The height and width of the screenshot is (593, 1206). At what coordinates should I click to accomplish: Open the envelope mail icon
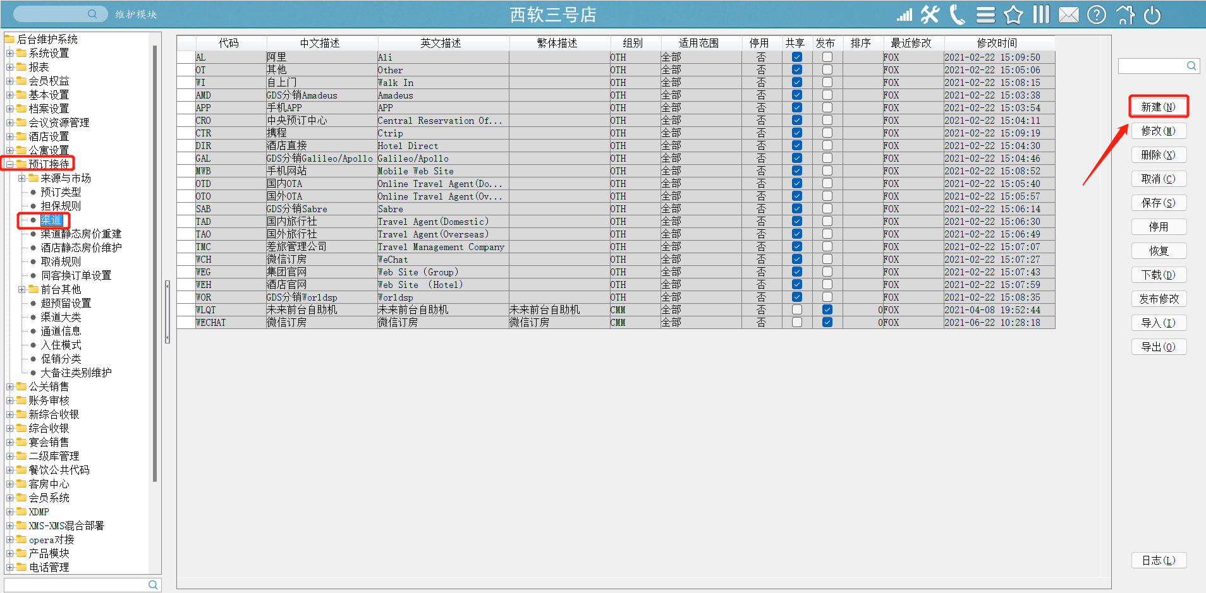pyautogui.click(x=1069, y=15)
